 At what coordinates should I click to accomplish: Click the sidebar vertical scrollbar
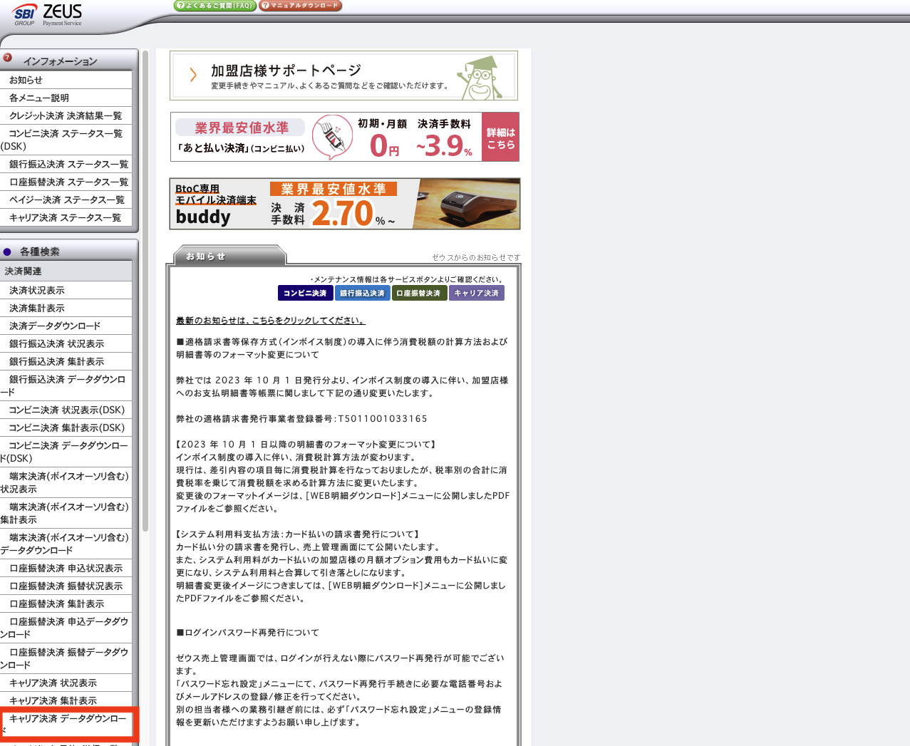click(145, 291)
